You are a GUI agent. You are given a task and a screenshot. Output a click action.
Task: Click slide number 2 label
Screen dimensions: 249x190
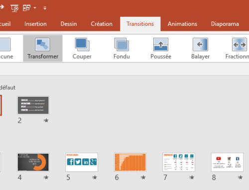click(19, 121)
